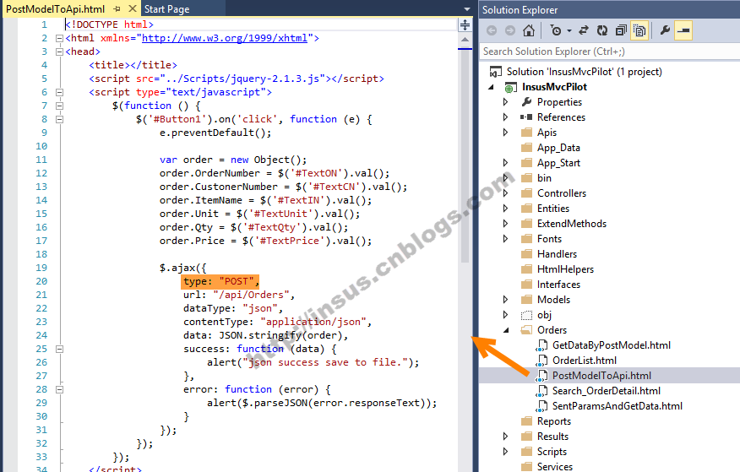Click the References node icon

click(526, 117)
